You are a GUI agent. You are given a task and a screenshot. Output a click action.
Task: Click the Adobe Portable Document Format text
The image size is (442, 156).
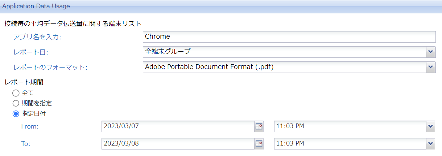[x=209, y=67]
